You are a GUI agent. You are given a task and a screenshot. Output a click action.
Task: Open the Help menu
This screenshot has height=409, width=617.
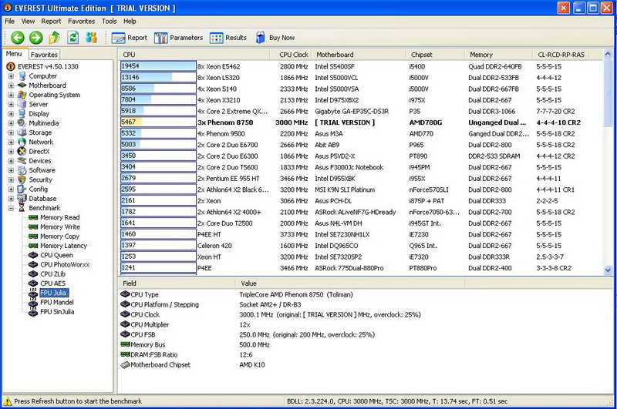click(130, 22)
